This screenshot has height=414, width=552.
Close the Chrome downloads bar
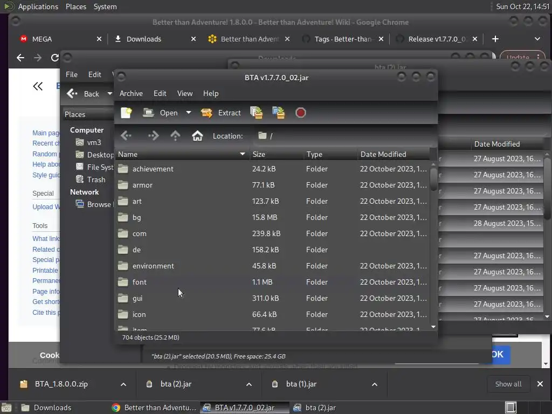point(540,384)
